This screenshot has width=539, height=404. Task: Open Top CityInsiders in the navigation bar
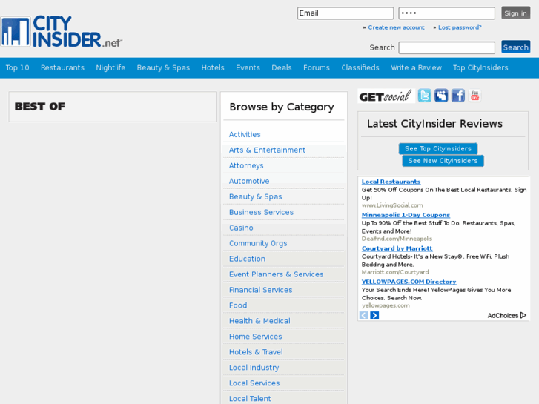pos(480,67)
